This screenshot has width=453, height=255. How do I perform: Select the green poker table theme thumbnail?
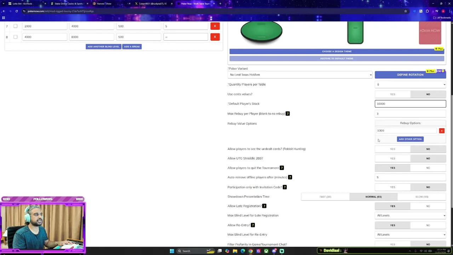(x=262, y=32)
